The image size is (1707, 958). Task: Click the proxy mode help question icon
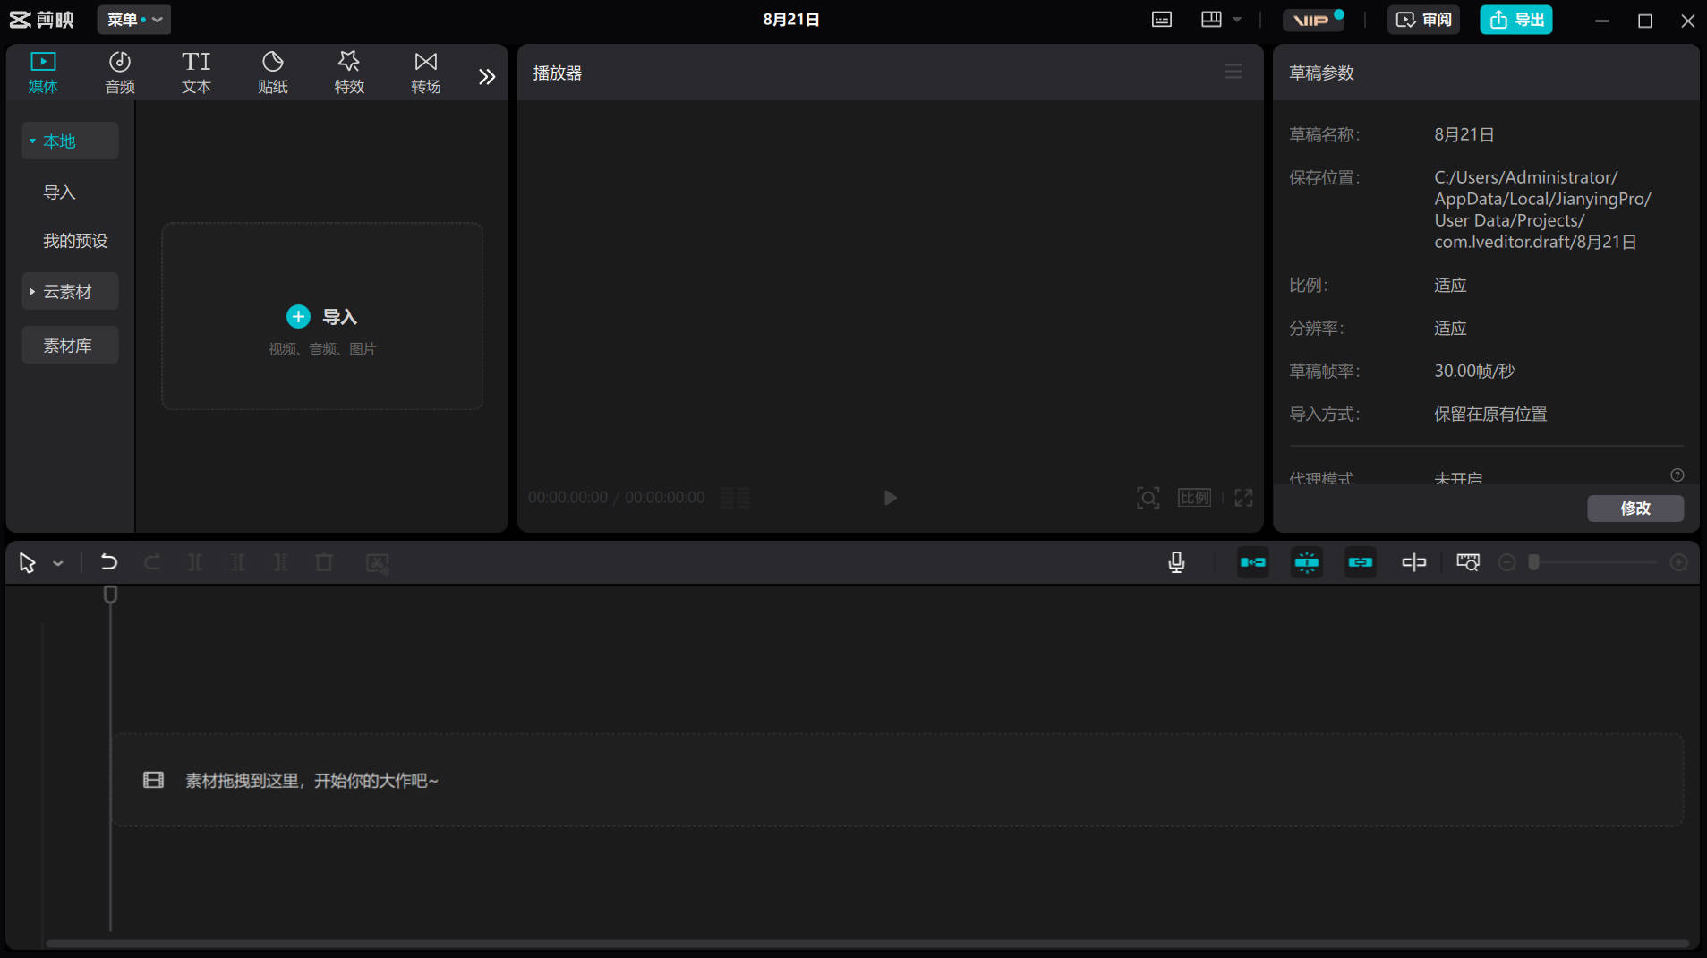(1677, 475)
